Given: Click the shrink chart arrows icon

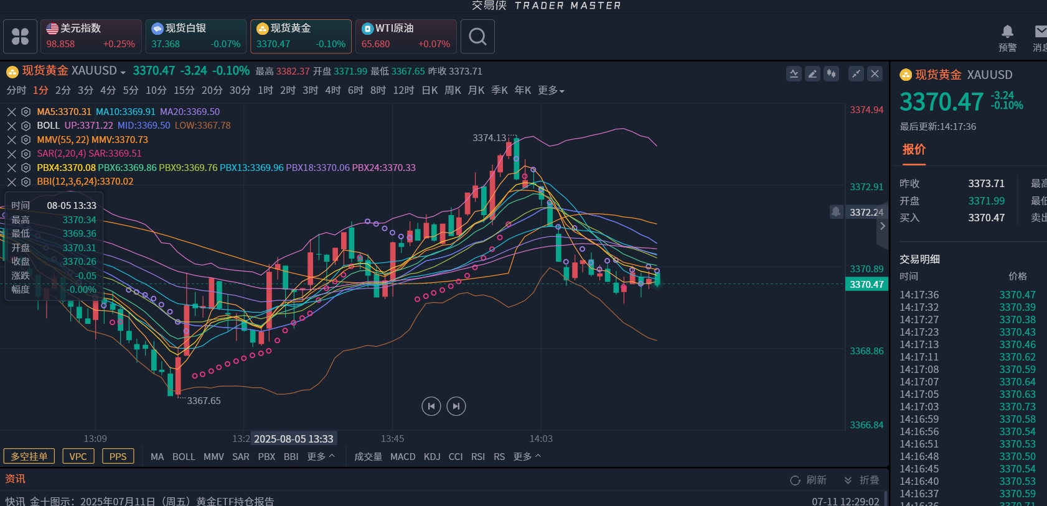Looking at the screenshot, I should coord(857,74).
